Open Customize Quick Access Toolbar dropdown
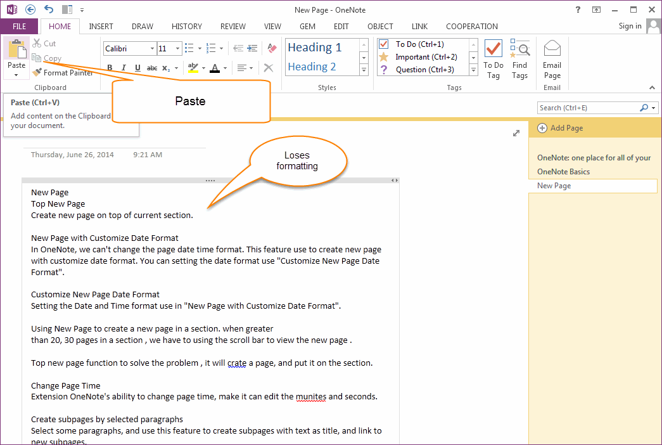Screen dimensions: 662x445 (82, 10)
